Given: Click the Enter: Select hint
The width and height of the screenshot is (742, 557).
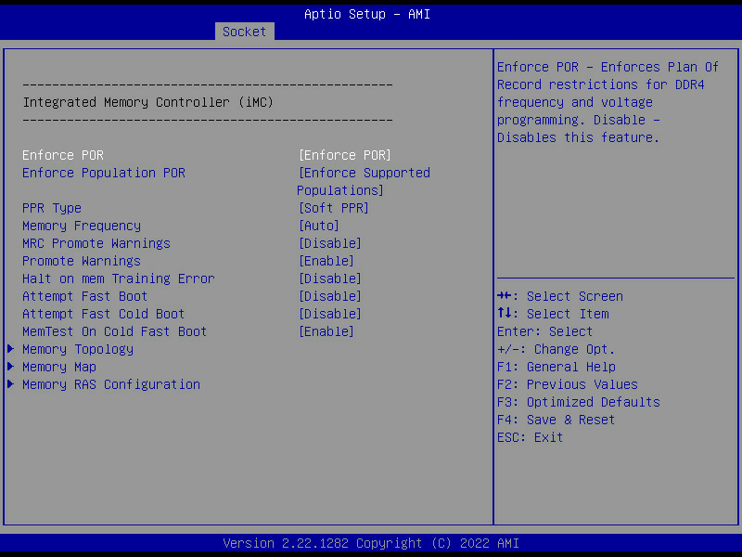Looking at the screenshot, I should (x=544, y=331).
